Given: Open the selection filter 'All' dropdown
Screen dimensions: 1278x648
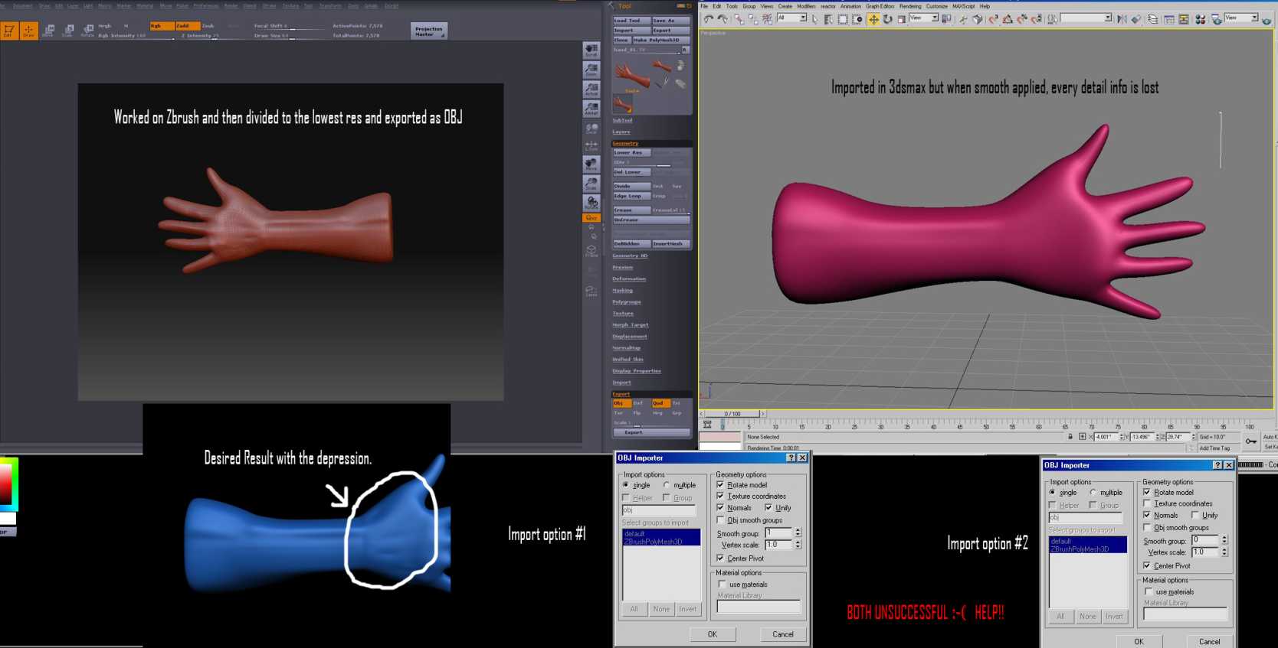Looking at the screenshot, I should click(x=791, y=18).
